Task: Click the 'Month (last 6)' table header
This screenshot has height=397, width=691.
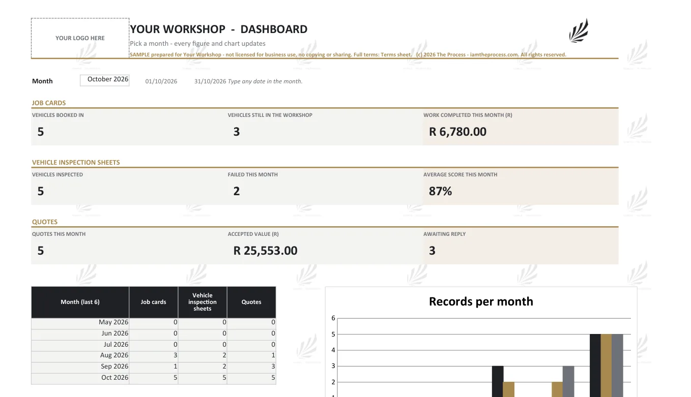Action: point(80,302)
